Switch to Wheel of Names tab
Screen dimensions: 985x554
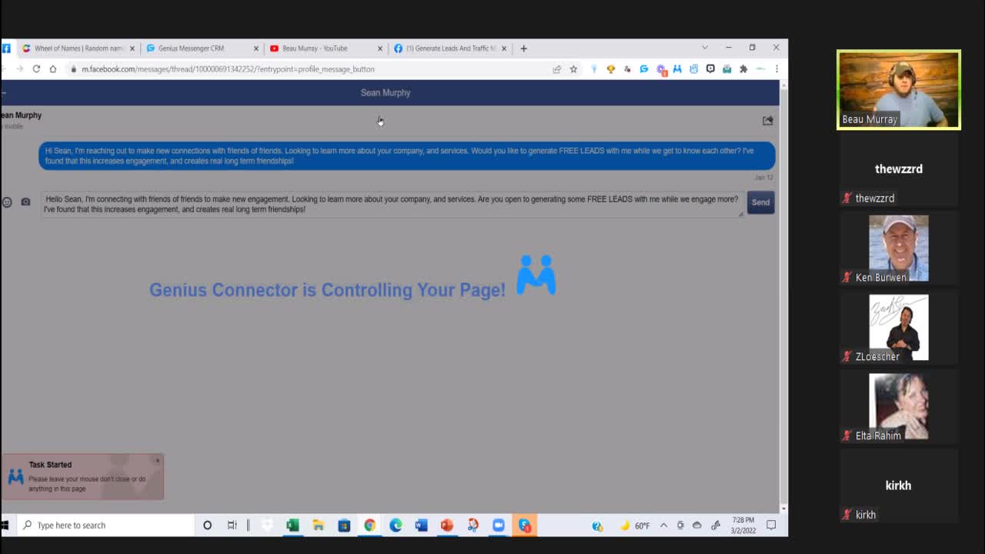[78, 48]
